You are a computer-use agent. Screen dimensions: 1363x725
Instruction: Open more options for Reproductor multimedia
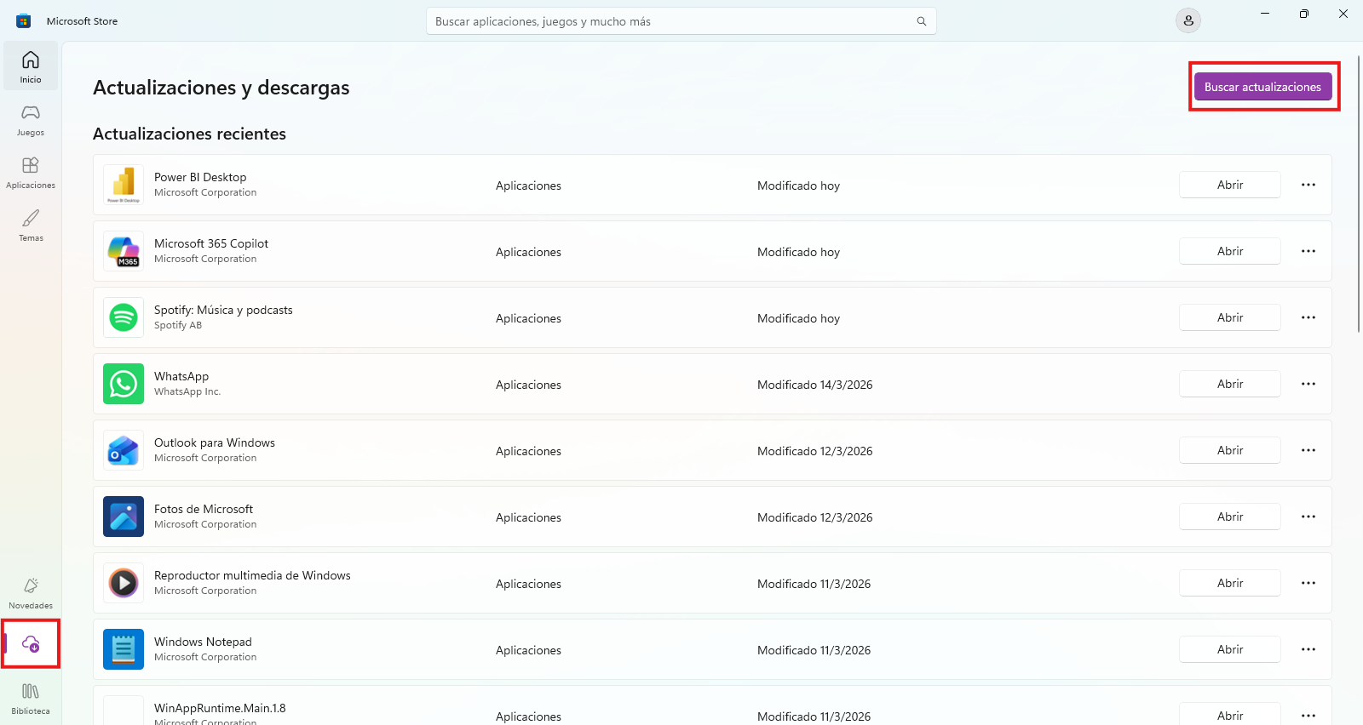[1308, 583]
